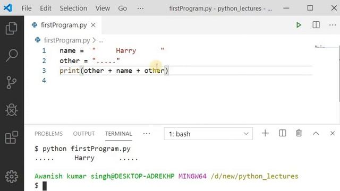The height and width of the screenshot is (191, 340).
Task: Open the Go menu
Action: click(x=123, y=8)
